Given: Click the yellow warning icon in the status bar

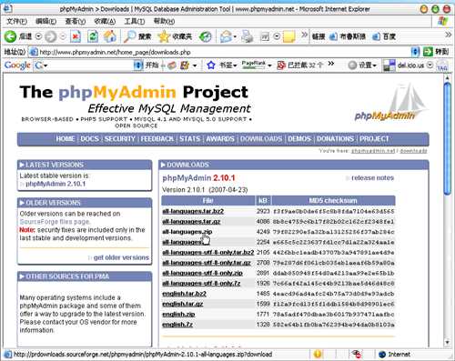Looking at the screenshot, I should tap(318, 354).
